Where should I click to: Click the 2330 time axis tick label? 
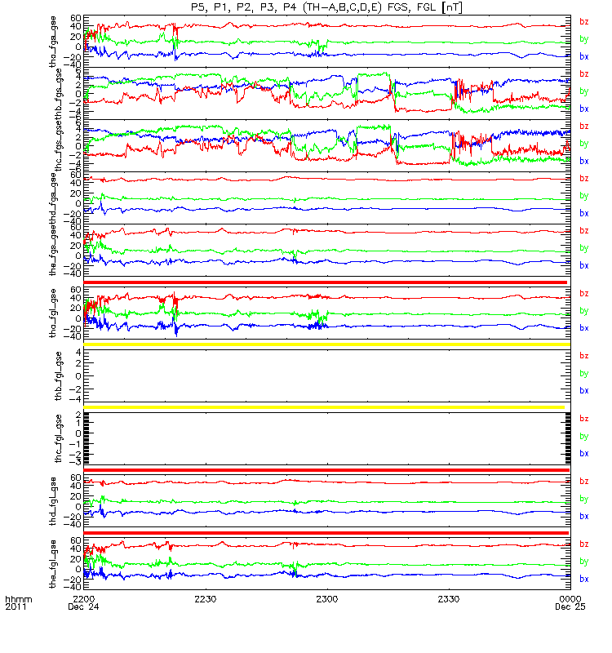(449, 599)
